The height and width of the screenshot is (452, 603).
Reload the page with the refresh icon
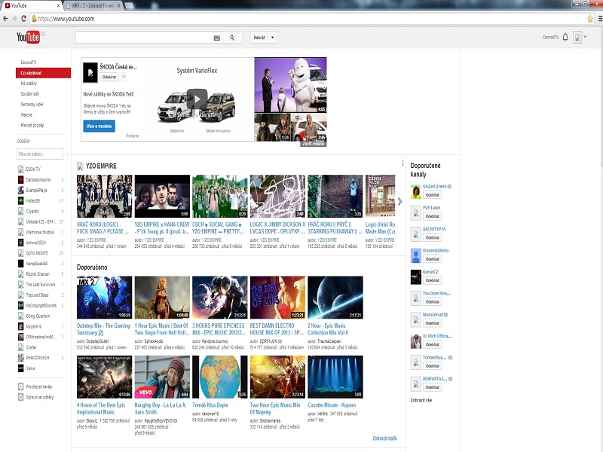click(24, 17)
